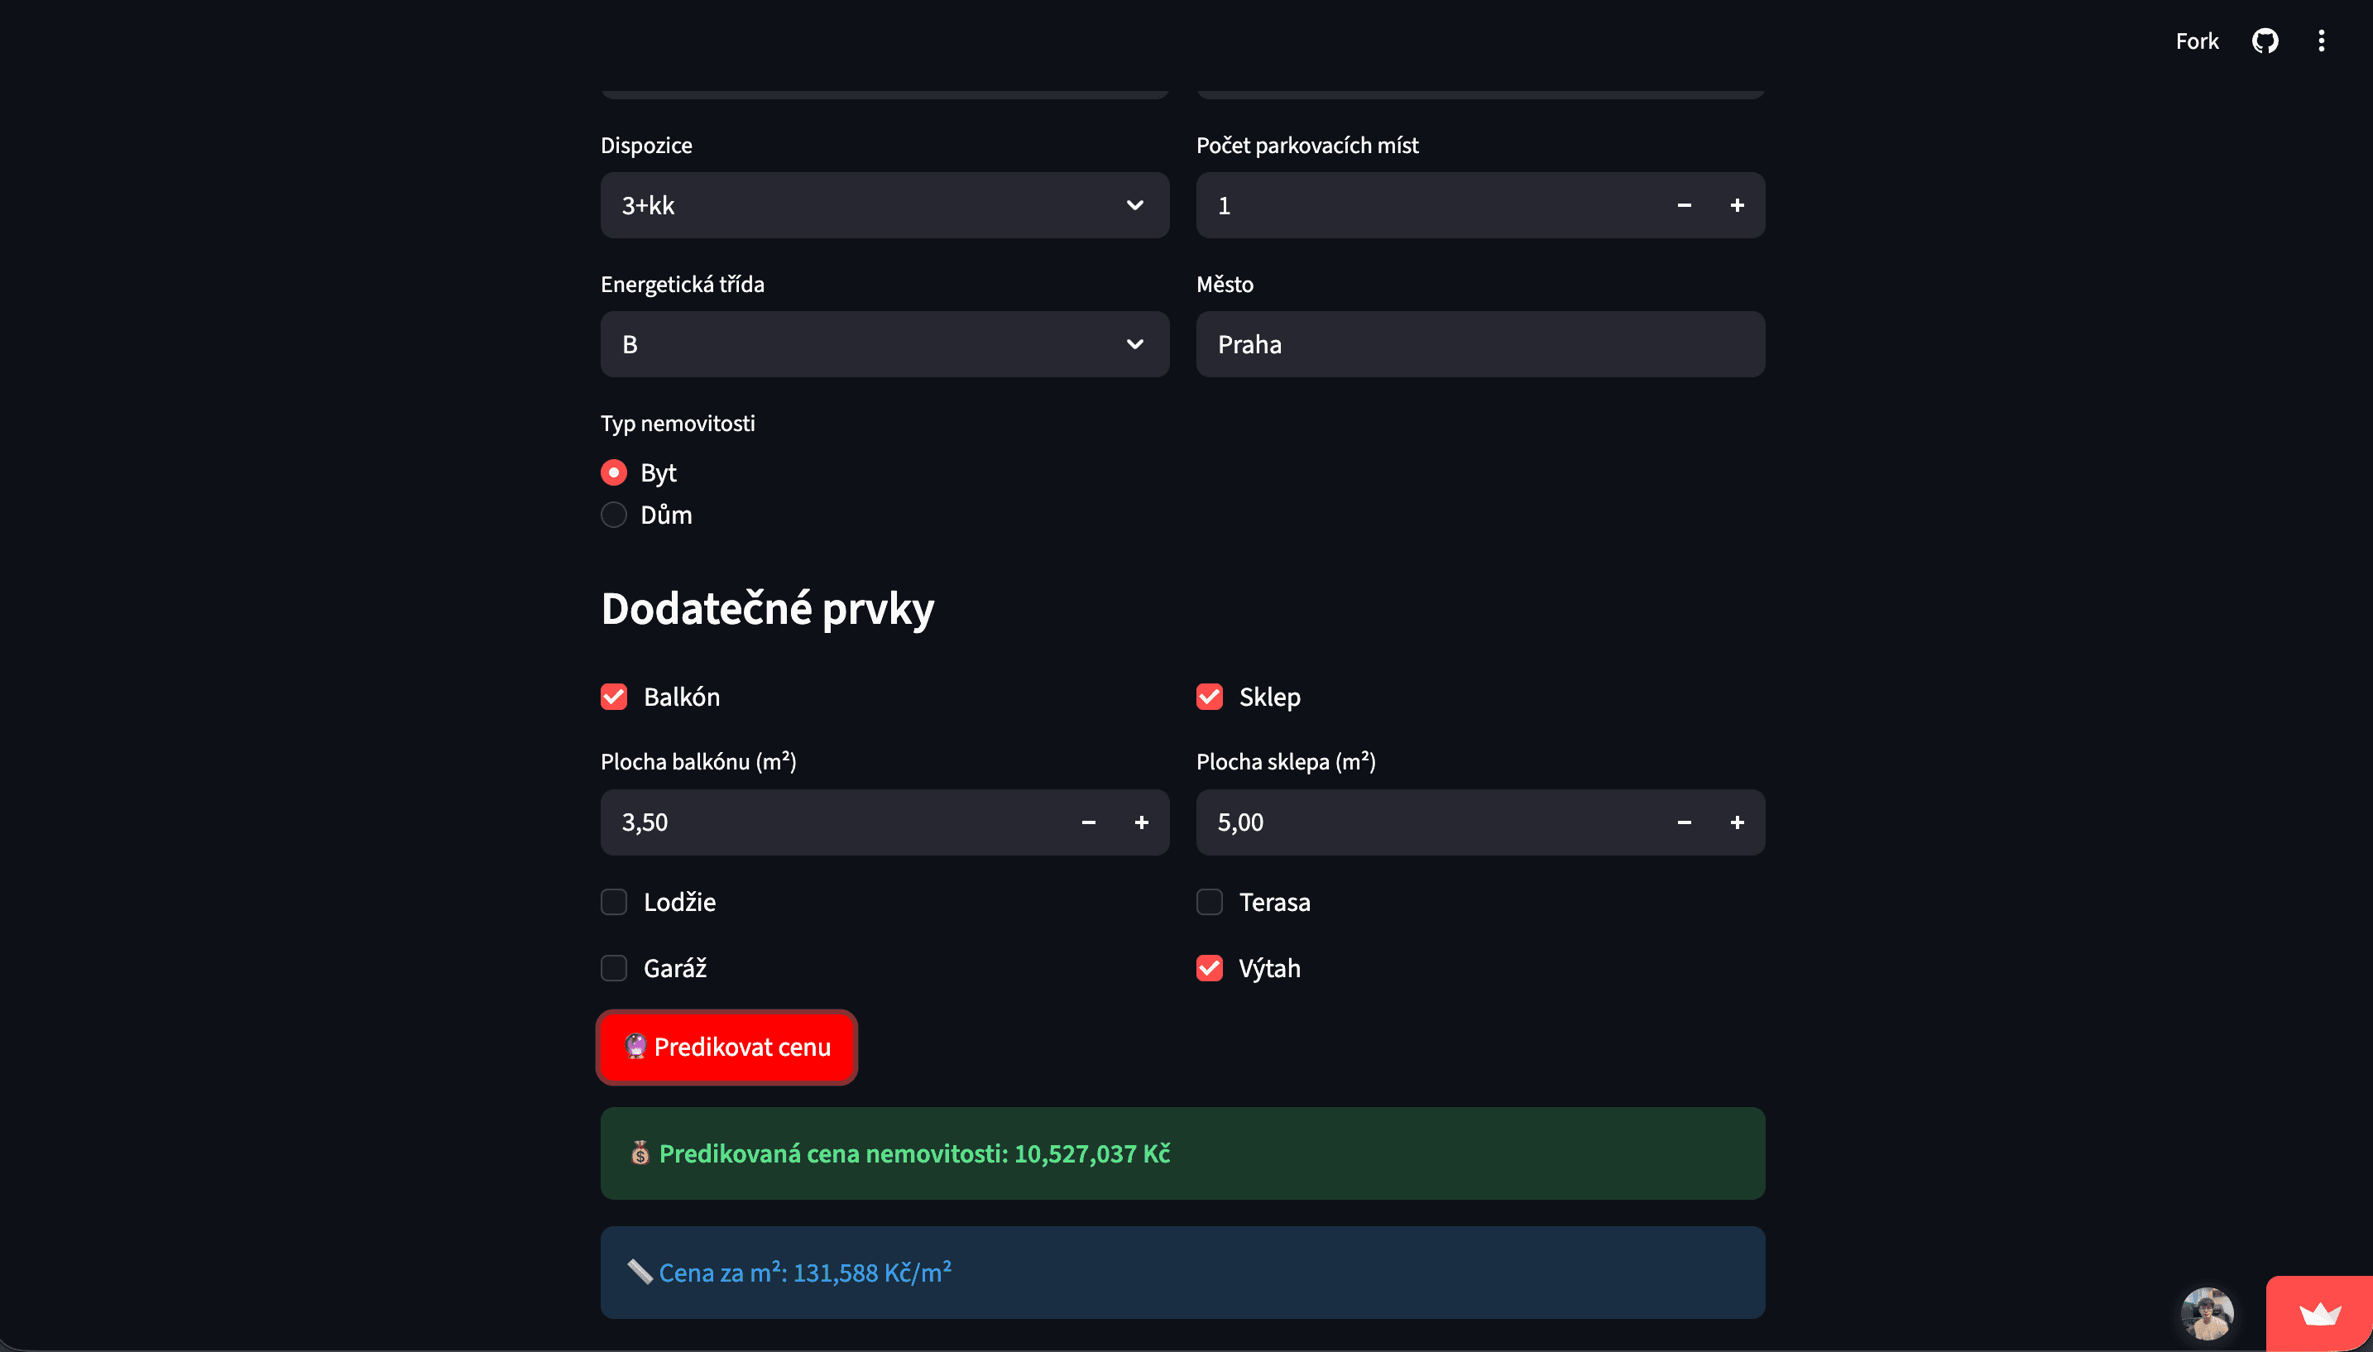Open the Energetická třída dropdown
The image size is (2373, 1352).
(x=884, y=344)
